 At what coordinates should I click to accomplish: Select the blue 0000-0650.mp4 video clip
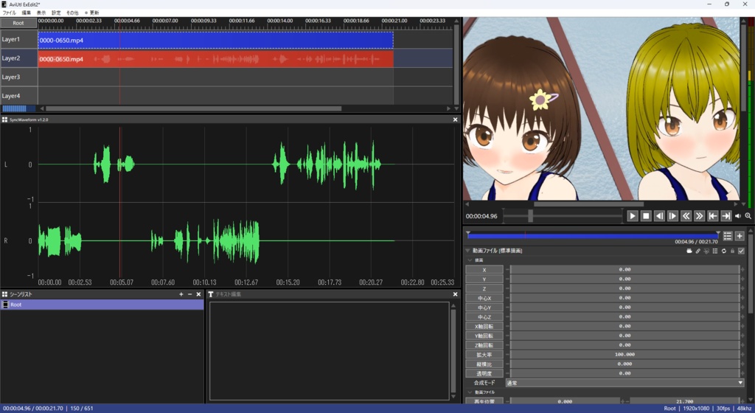pyautogui.click(x=216, y=40)
